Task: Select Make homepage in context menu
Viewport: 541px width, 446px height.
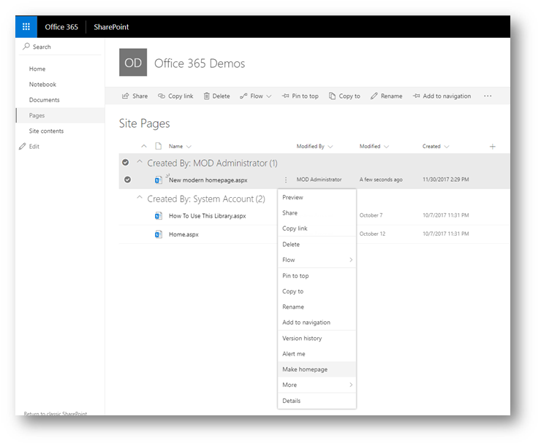Action: tap(317, 369)
